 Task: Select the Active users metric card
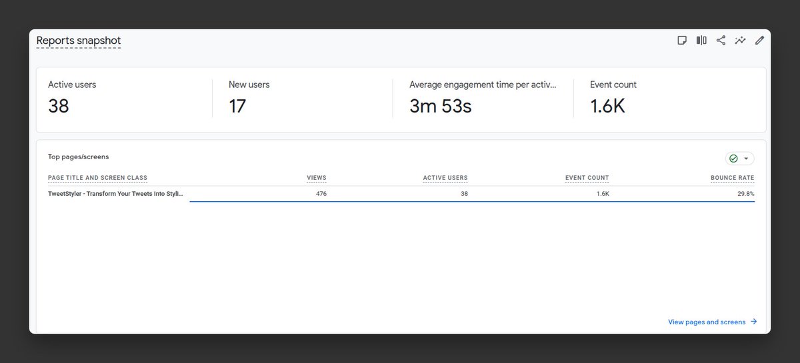123,99
